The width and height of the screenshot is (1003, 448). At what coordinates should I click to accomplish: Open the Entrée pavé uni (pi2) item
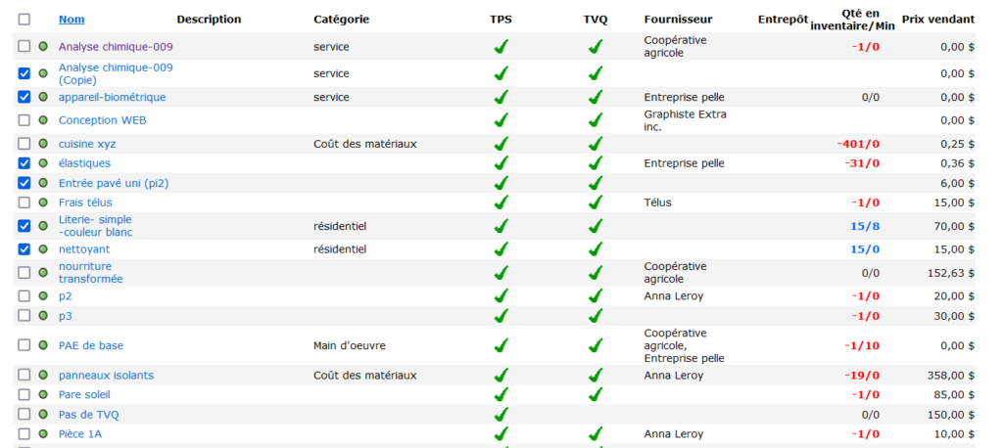115,183
